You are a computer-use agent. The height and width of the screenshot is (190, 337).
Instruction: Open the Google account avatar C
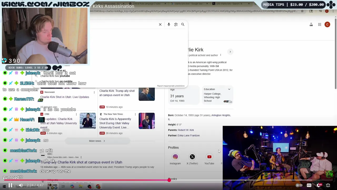tap(327, 25)
